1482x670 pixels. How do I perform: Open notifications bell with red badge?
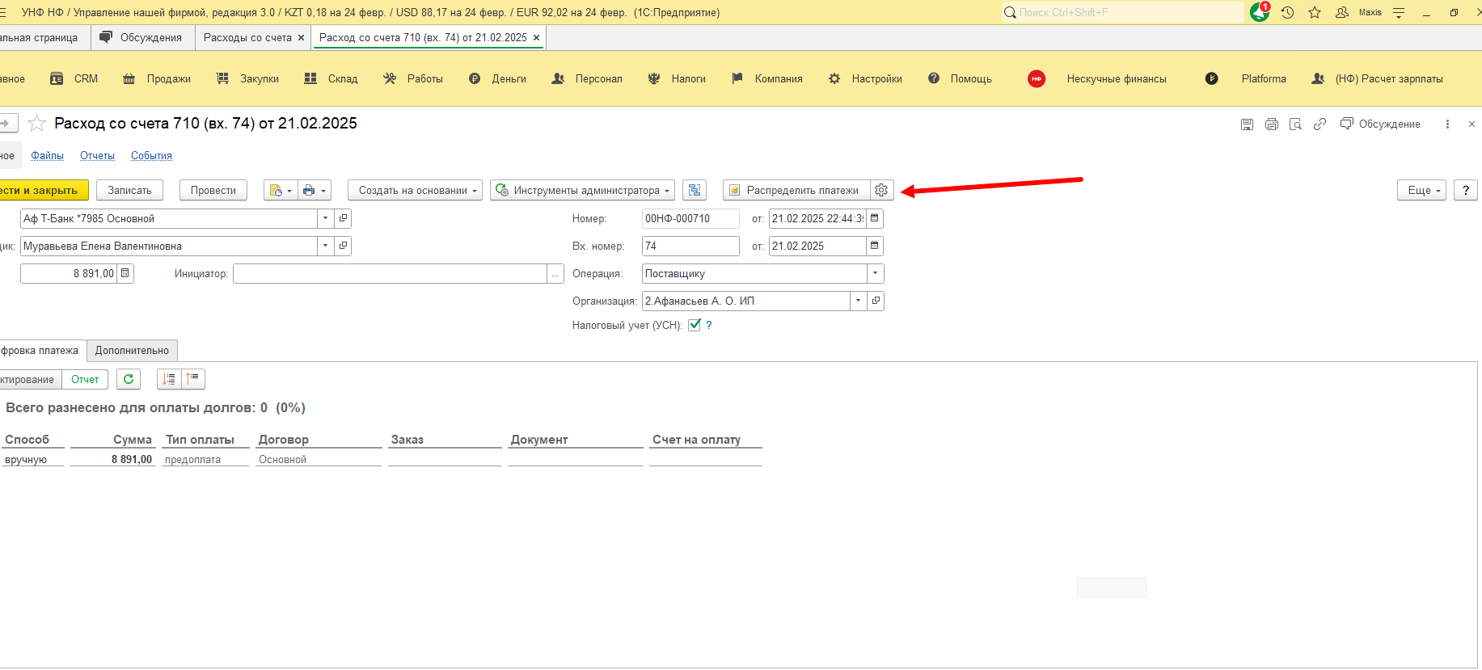click(x=1260, y=12)
